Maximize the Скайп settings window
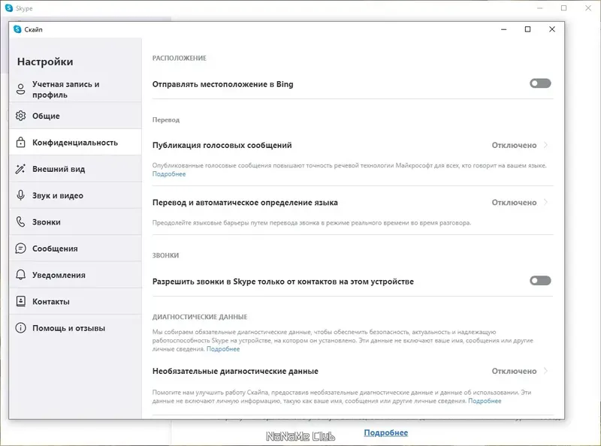This screenshot has width=601, height=446. click(x=528, y=29)
